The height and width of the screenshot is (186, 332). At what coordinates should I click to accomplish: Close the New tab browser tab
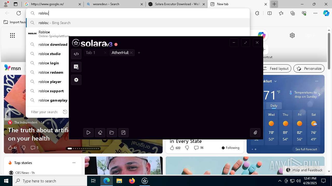[266, 4]
